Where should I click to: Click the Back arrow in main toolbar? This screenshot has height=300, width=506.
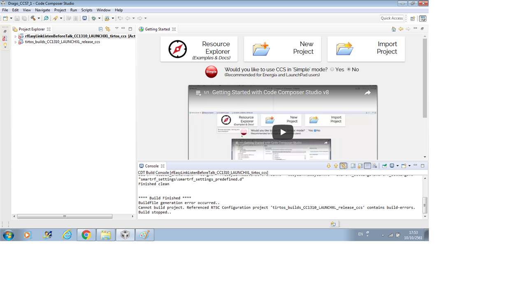pos(128,18)
